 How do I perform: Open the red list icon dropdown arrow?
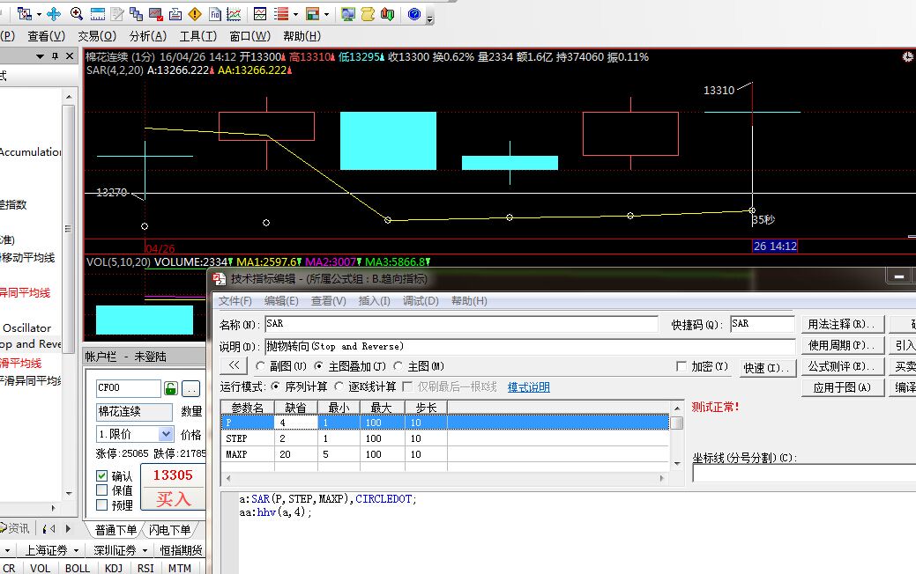295,14
